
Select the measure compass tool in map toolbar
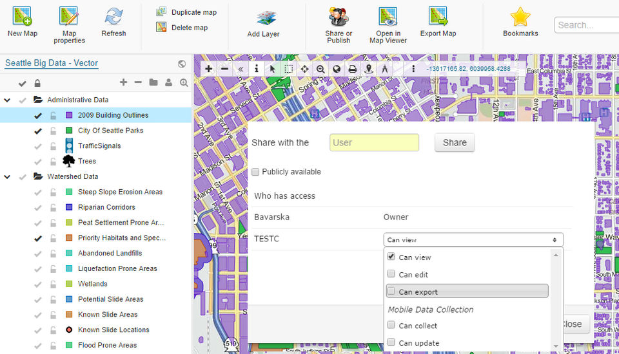(x=384, y=69)
